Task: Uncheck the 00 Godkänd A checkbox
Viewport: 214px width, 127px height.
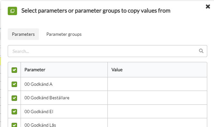Action: coord(14,84)
